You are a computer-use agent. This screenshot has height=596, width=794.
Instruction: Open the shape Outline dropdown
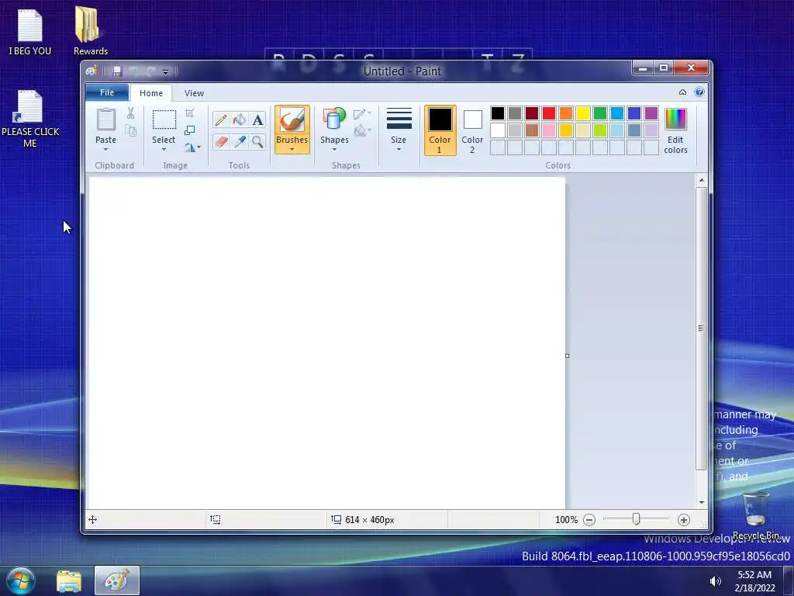tap(362, 114)
